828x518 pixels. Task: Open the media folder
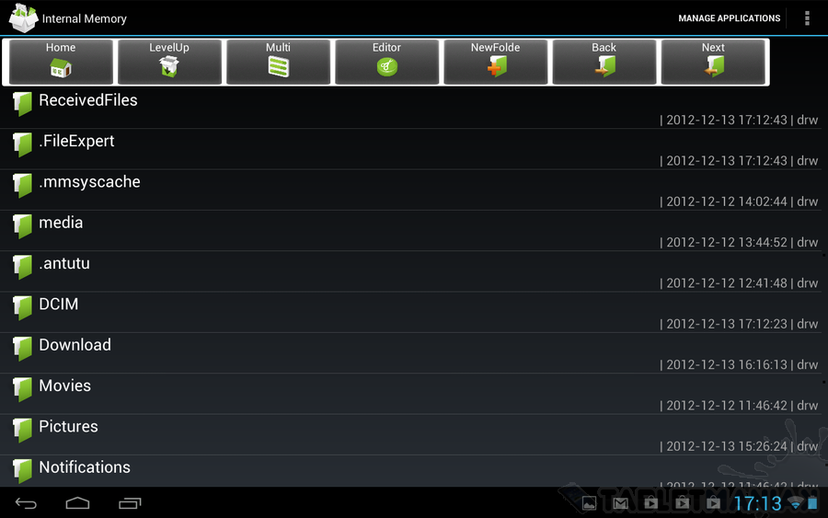point(414,231)
